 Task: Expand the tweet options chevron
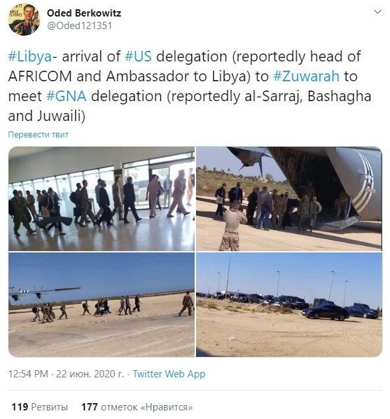377,12
